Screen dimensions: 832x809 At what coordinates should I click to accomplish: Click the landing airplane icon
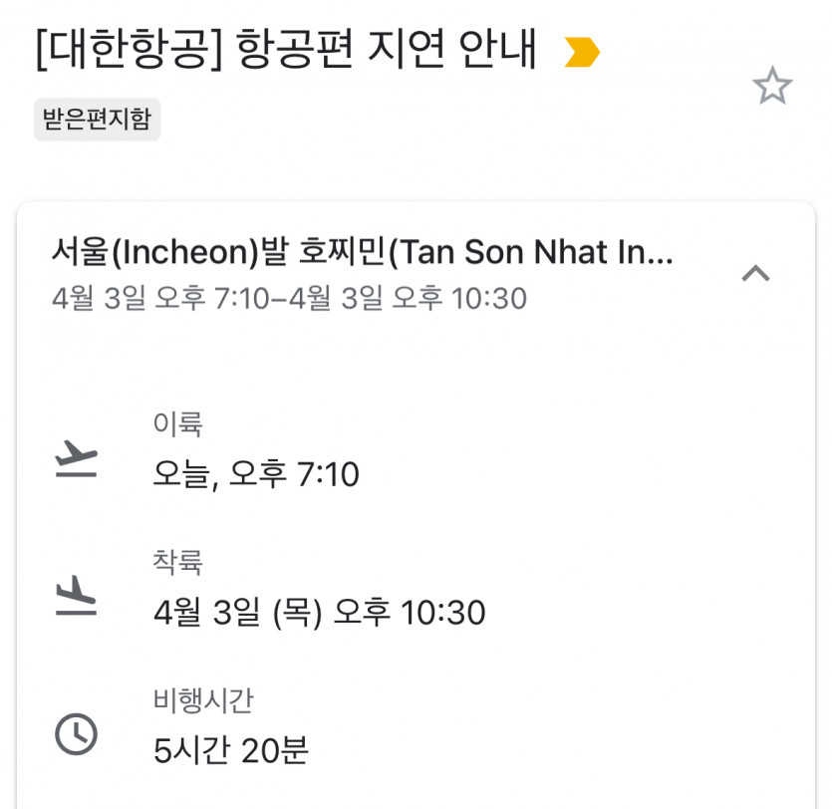point(76,598)
